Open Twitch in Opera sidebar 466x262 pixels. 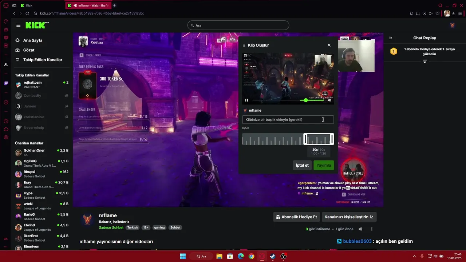6,83
